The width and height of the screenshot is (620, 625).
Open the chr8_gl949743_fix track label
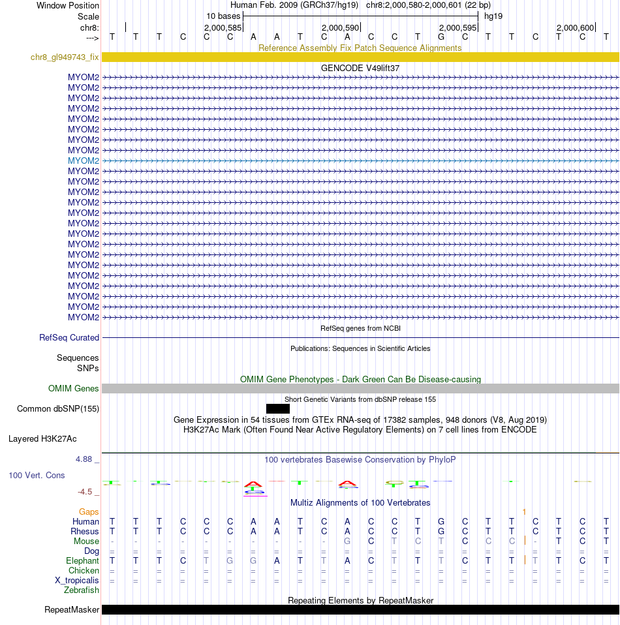coord(65,57)
